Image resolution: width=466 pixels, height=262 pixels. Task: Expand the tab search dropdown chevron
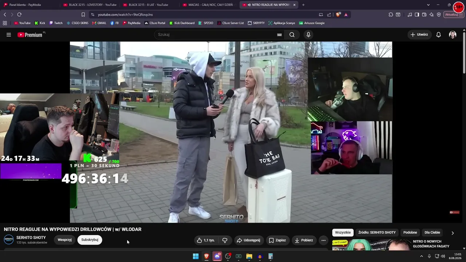tap(428, 5)
